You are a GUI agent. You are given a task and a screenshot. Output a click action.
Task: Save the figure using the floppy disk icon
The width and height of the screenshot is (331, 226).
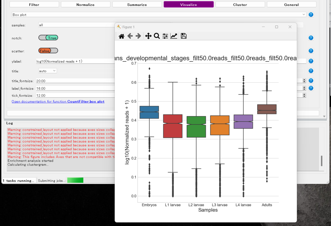coord(183,36)
